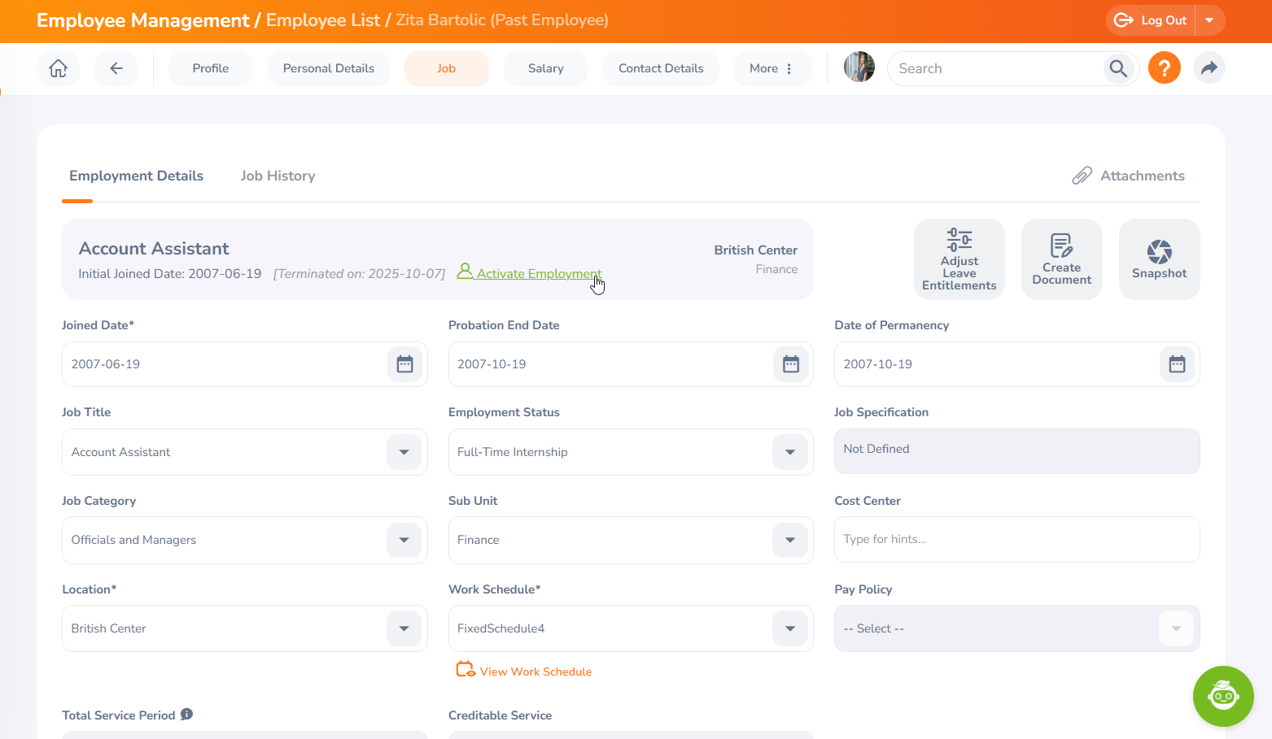The width and height of the screenshot is (1272, 739).
Task: Click the Home icon button
Action: click(59, 68)
